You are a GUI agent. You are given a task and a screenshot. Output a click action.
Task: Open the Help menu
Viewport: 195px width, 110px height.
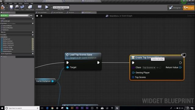(32, 3)
